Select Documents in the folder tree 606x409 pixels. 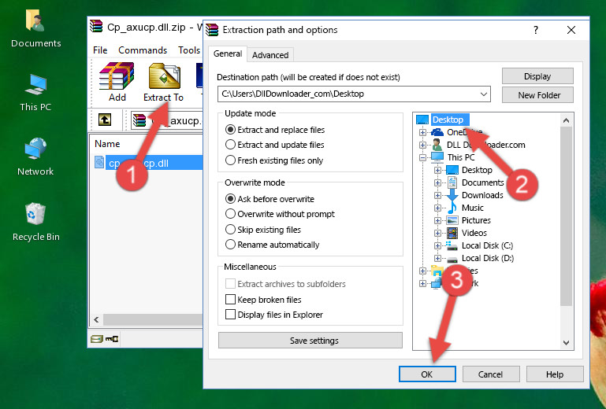coord(483,182)
